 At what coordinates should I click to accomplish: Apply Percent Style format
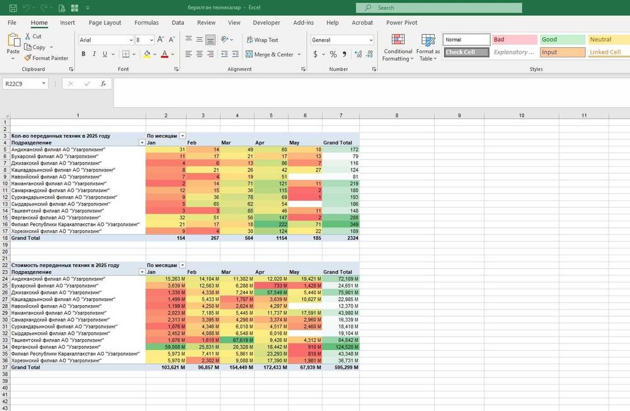tap(333, 54)
